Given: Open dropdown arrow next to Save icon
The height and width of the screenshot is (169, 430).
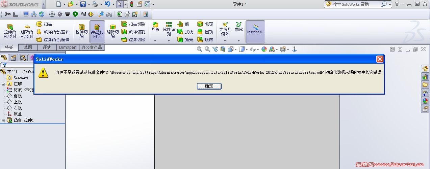Looking at the screenshot, I should [88, 4].
